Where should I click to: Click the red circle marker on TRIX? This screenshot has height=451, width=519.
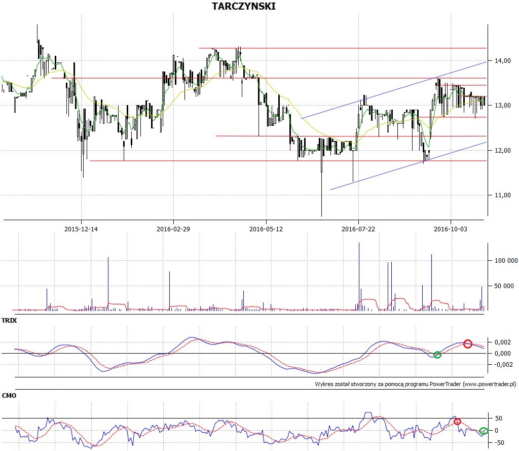click(x=468, y=344)
